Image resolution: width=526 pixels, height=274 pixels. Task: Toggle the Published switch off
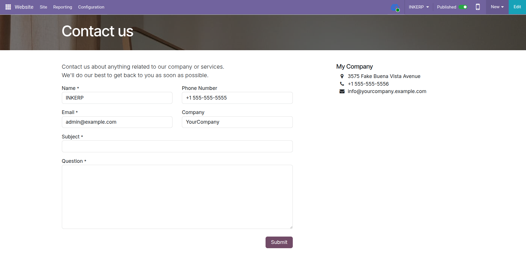(463, 7)
